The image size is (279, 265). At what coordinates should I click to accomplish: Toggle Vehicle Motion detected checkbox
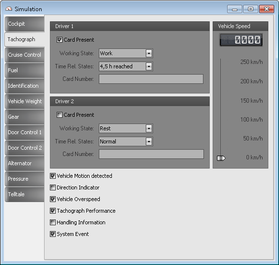[x=53, y=176]
